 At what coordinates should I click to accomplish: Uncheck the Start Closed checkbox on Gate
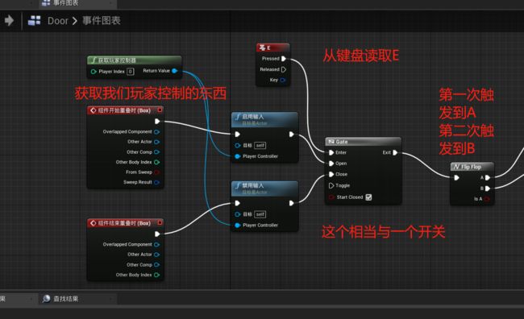368,197
